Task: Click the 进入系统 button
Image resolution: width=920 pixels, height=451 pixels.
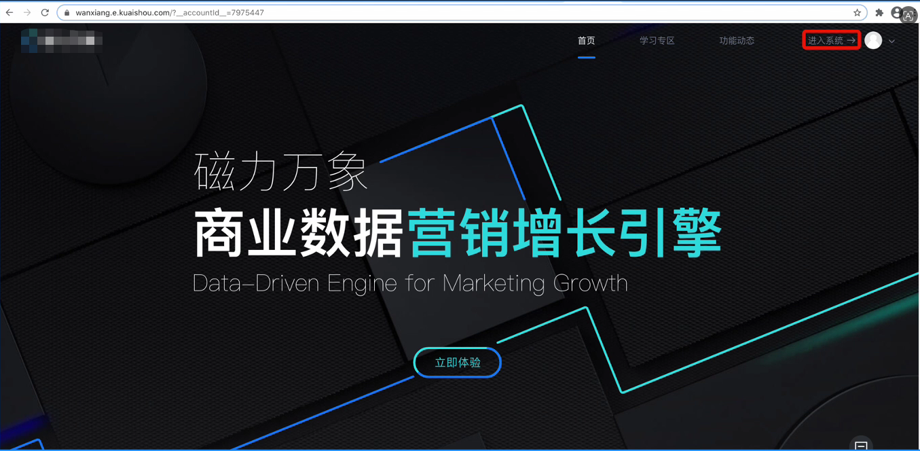Action: [x=830, y=39]
